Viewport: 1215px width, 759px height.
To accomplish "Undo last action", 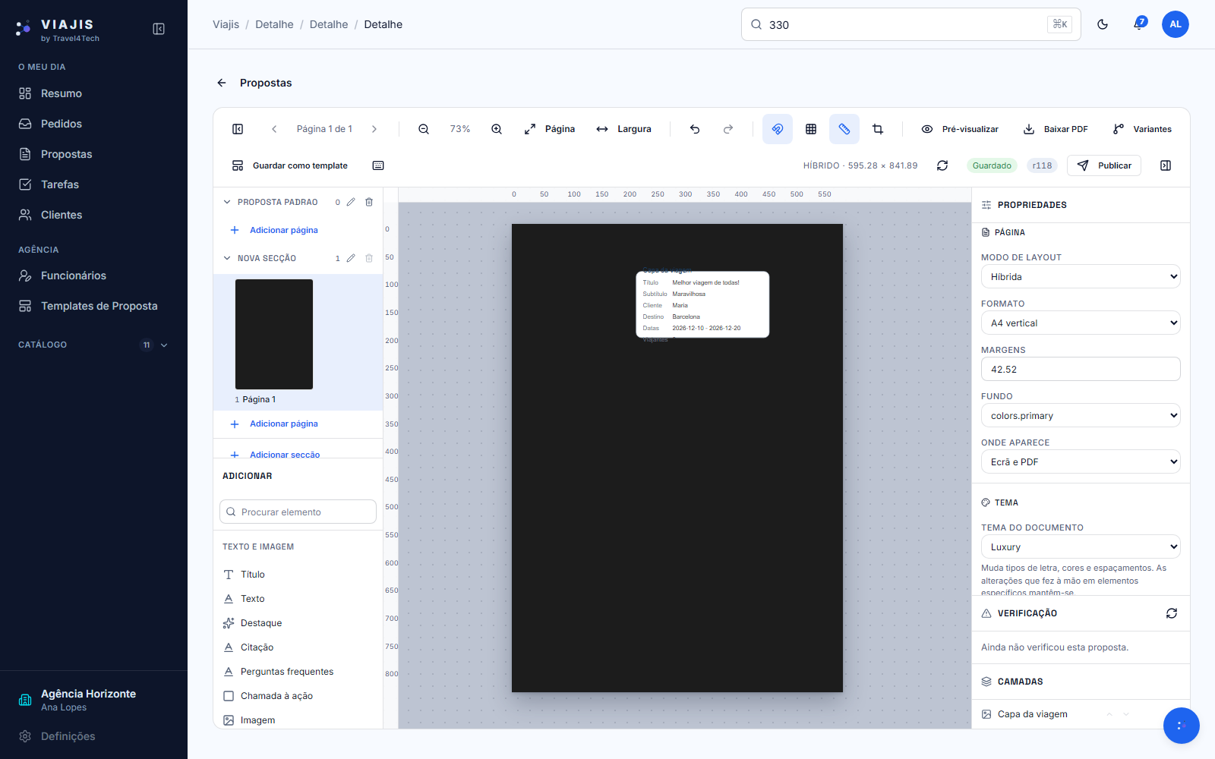I will [x=695, y=129].
